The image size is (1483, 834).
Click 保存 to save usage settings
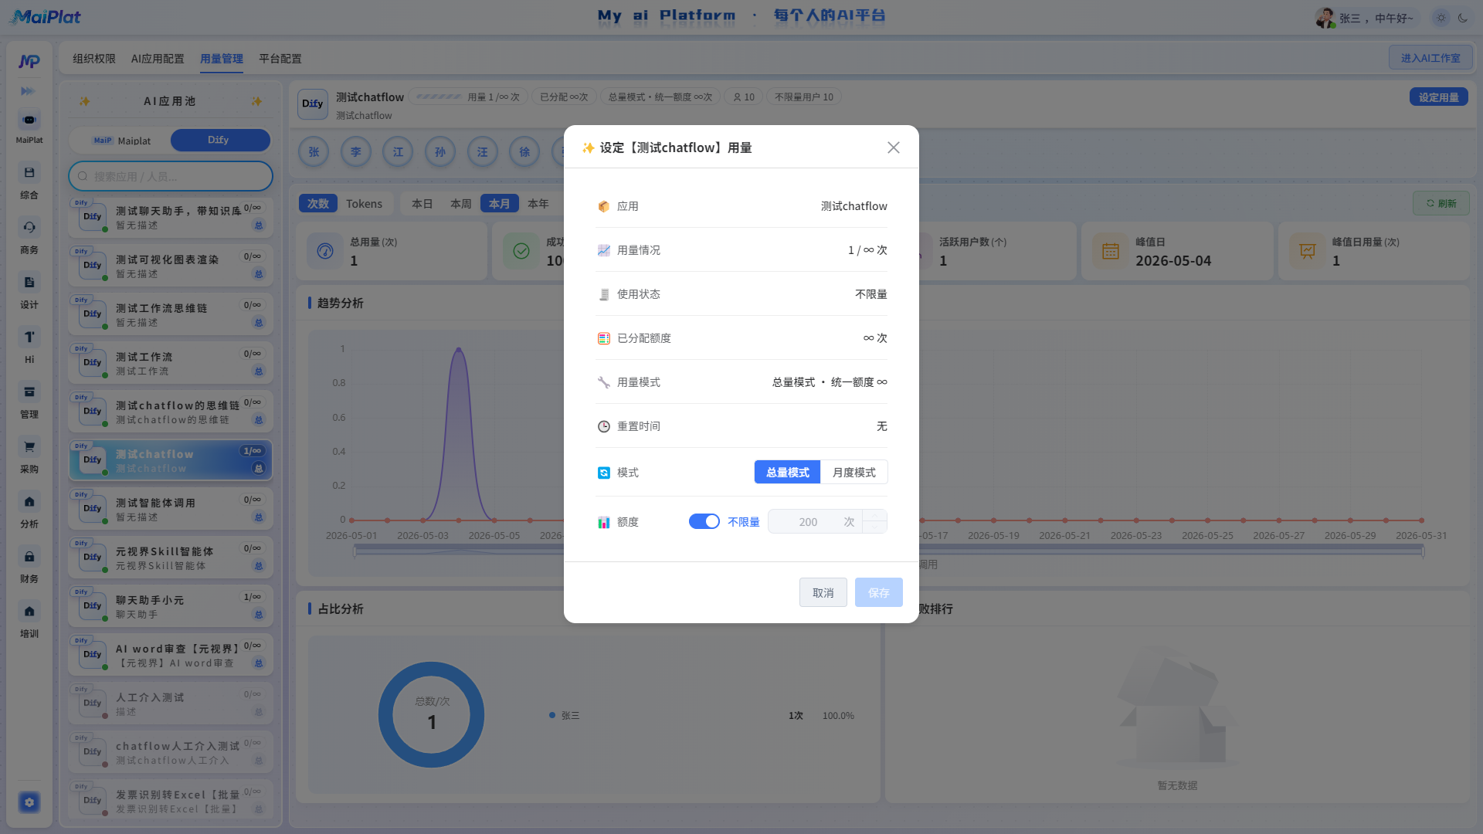point(879,593)
